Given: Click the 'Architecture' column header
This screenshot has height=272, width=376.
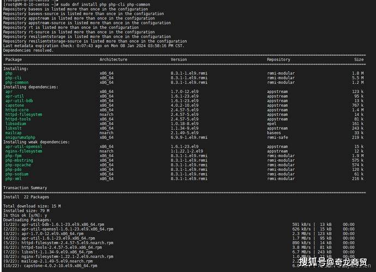Looking at the screenshot, I should click(113, 59).
